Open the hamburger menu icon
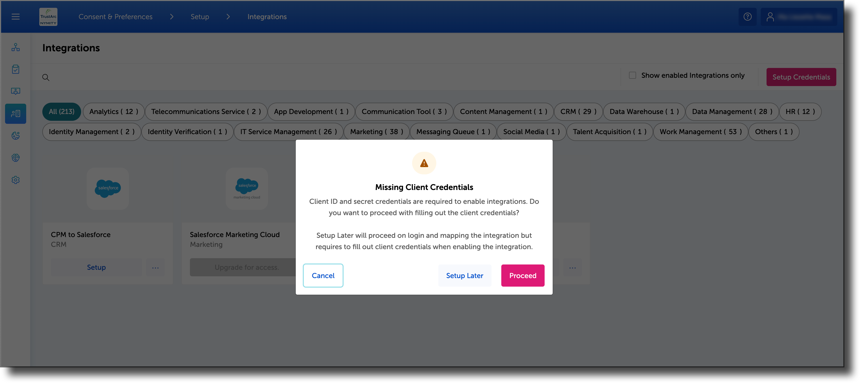 click(16, 16)
